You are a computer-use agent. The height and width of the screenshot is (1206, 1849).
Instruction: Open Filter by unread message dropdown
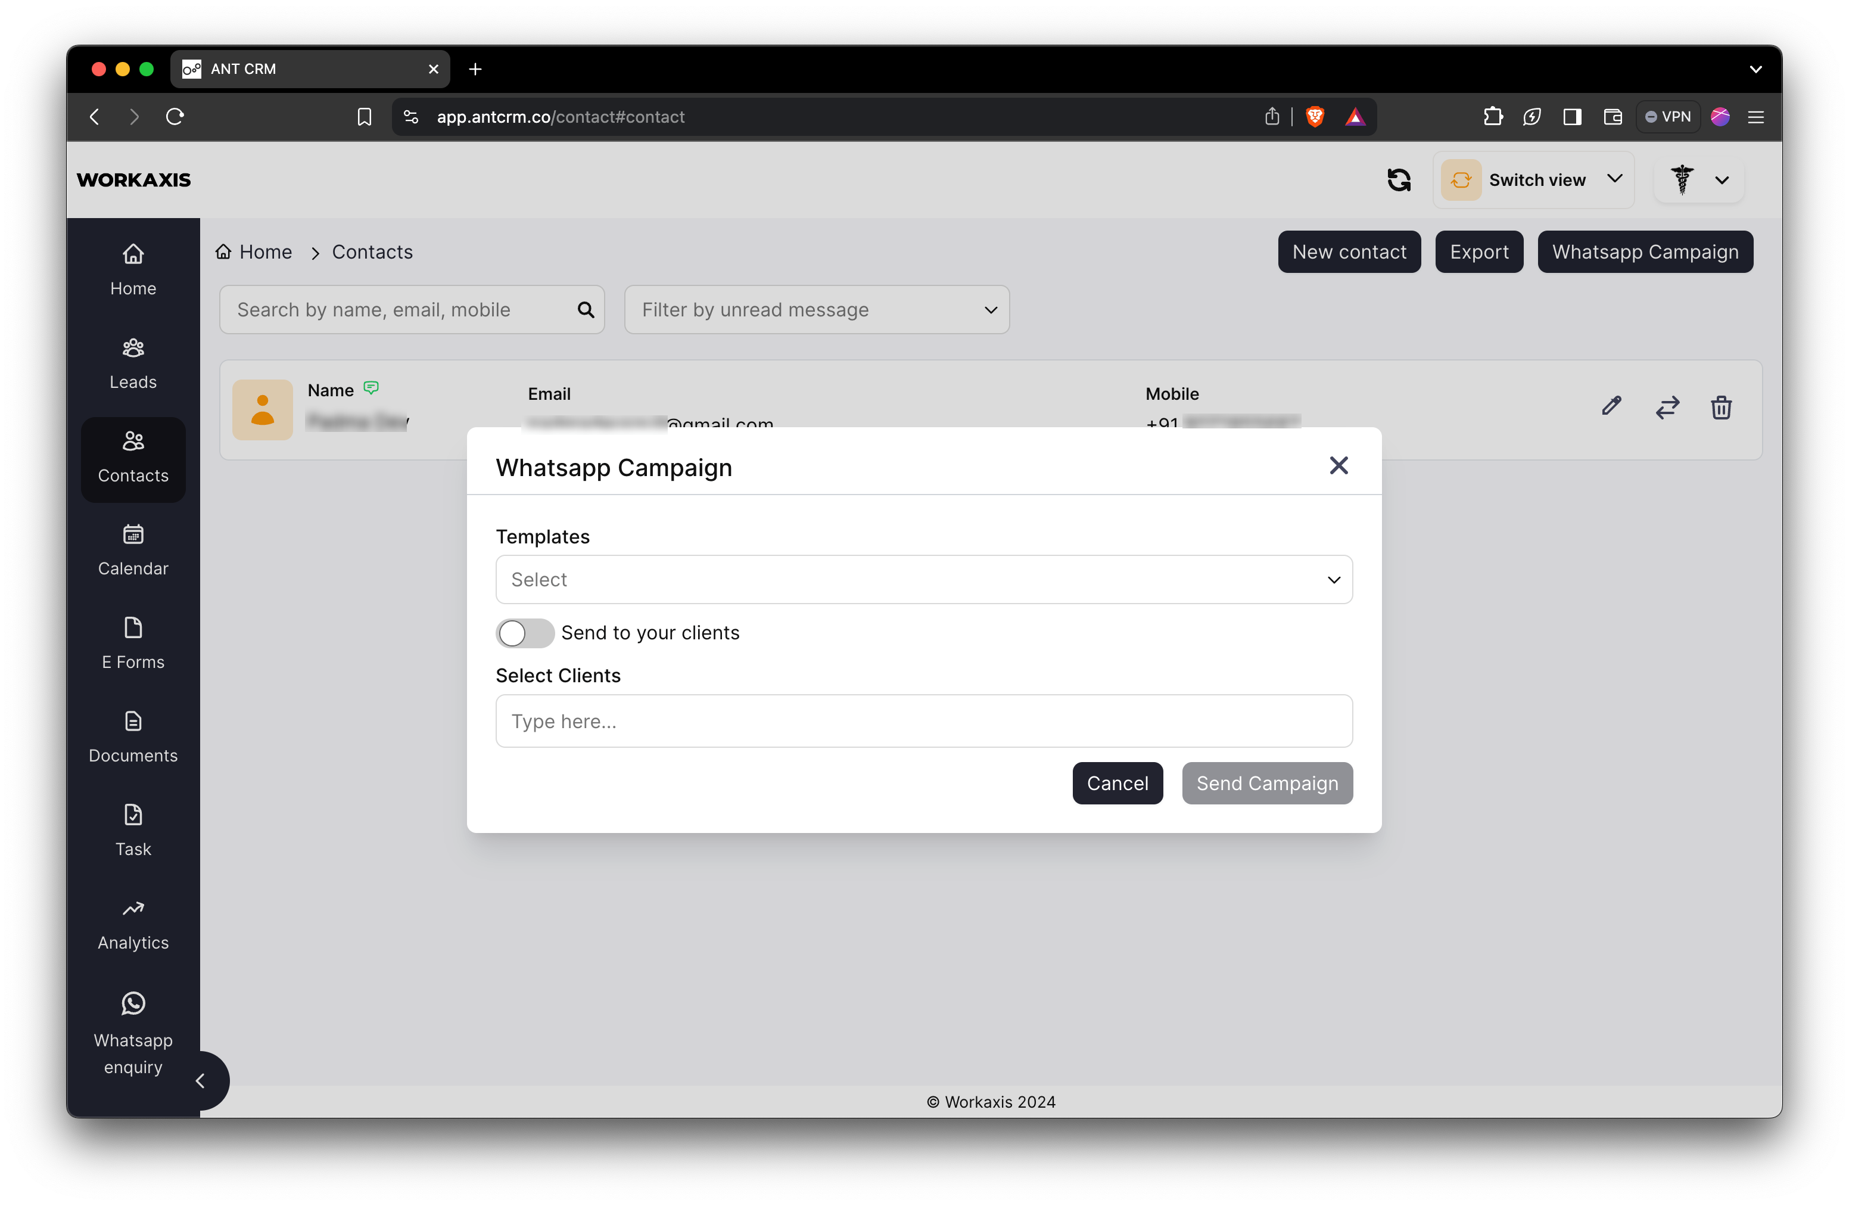815,309
